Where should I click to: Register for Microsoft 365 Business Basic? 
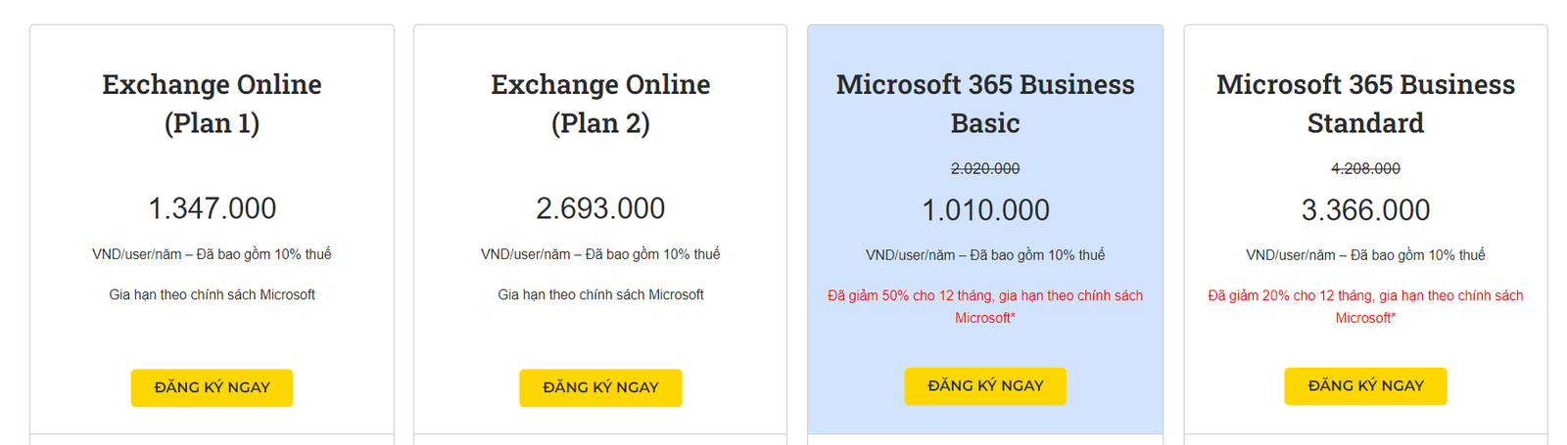coord(984,385)
